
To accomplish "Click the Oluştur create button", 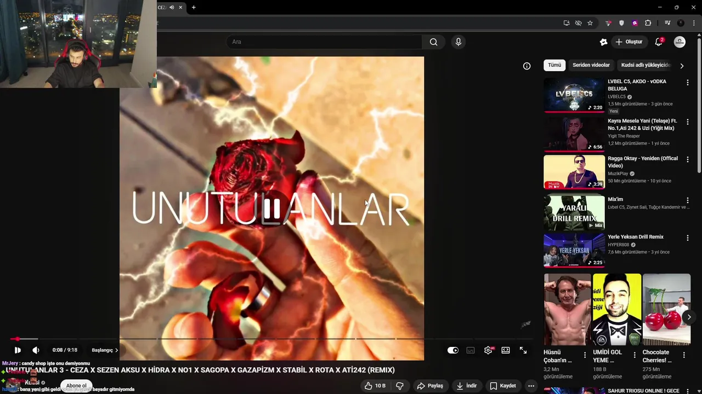I will (629, 42).
